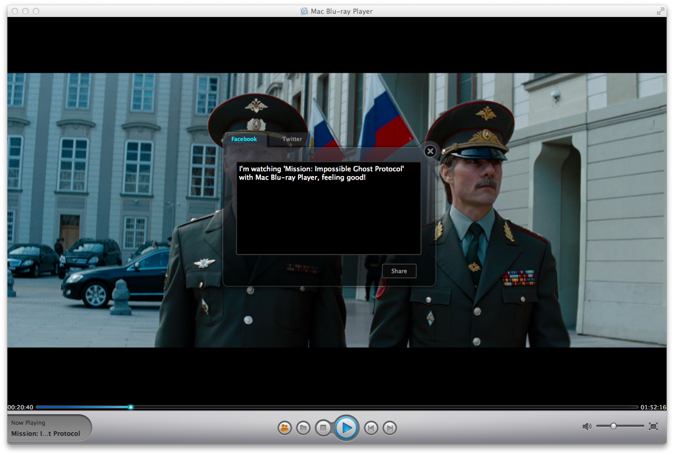This screenshot has width=674, height=455.
Task: Click the total duration 01:52:16 label
Action: point(653,407)
